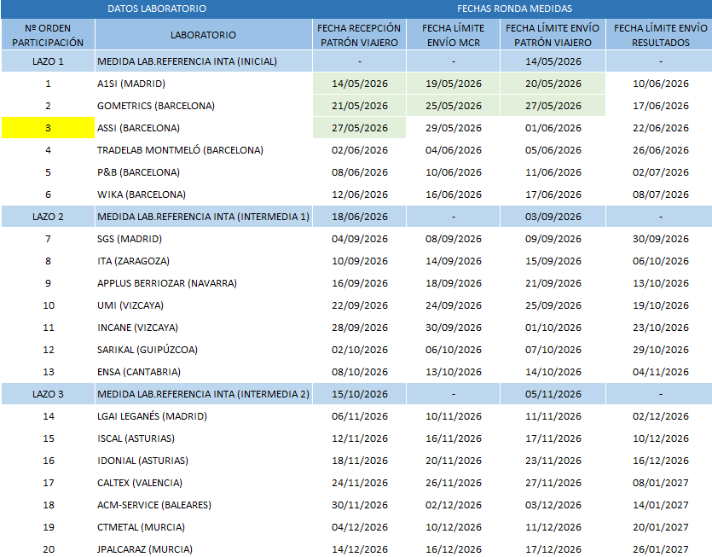
Task: Click the MEDIDA LAB.REFERENCIA INTA (INICIAL) cell
Action: (204, 61)
